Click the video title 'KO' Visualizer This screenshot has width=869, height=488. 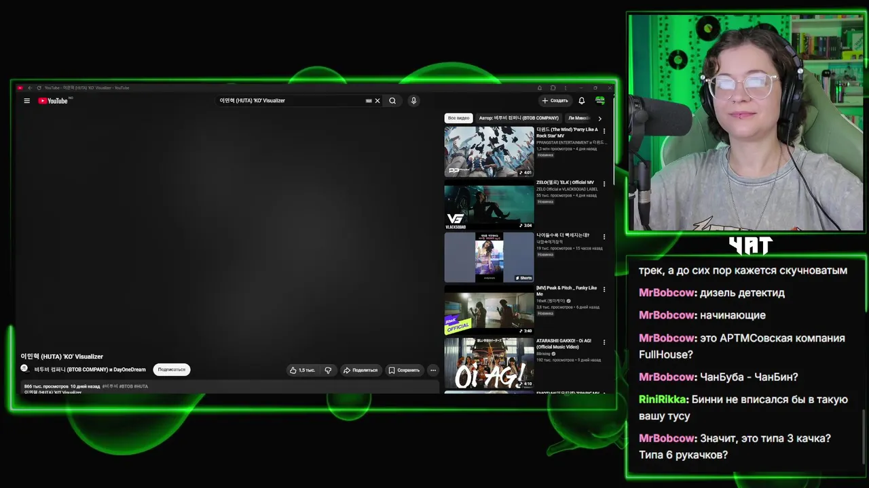(62, 357)
